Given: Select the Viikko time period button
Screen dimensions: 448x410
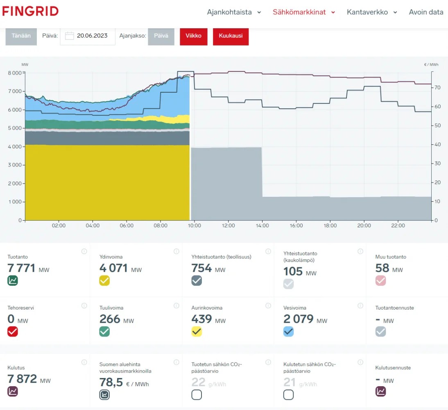Looking at the screenshot, I should (x=193, y=36).
